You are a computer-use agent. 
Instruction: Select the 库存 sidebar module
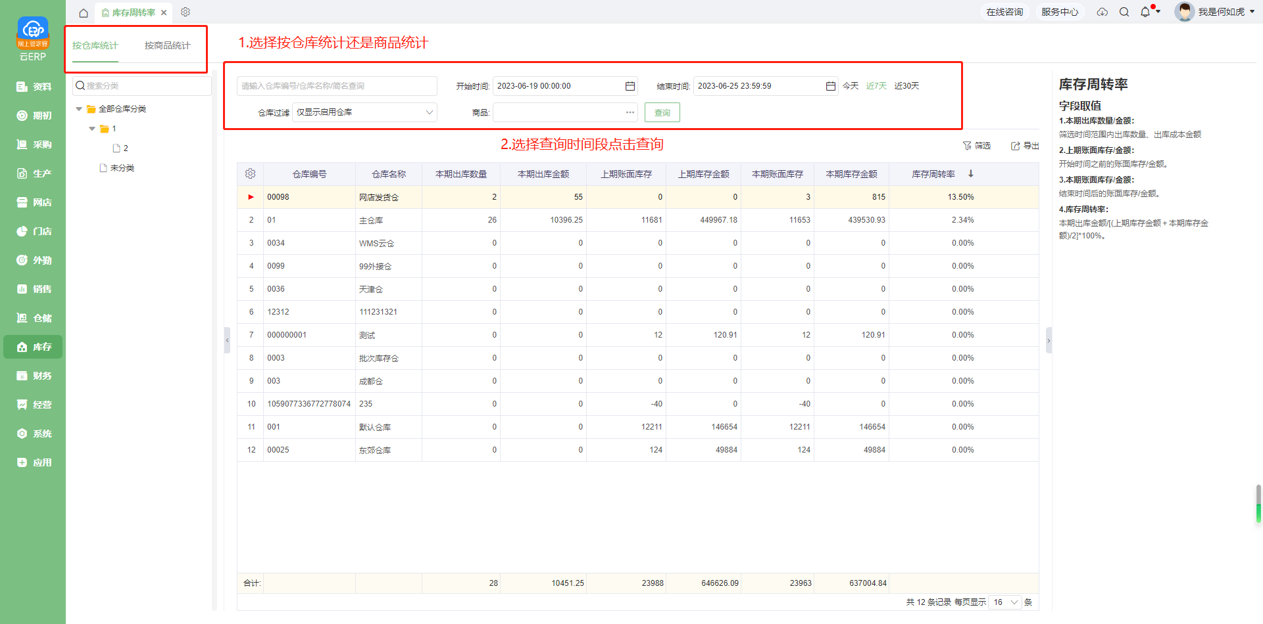(33, 347)
